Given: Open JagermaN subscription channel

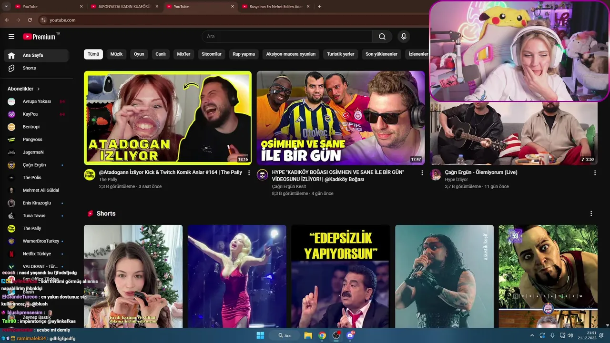Looking at the screenshot, I should [x=37, y=152].
